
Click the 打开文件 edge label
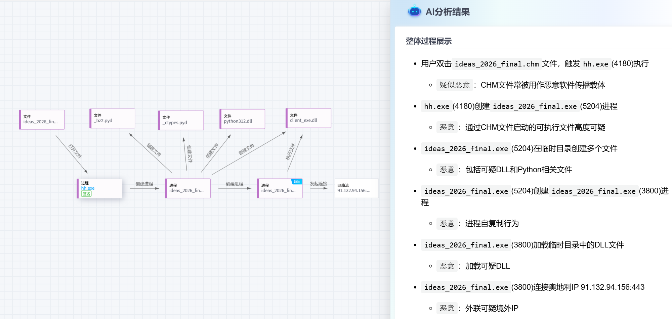pyautogui.click(x=75, y=151)
